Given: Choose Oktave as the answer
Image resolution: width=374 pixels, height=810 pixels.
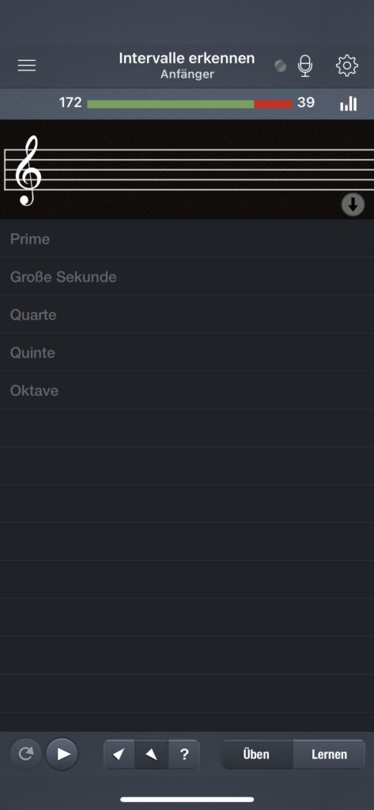Looking at the screenshot, I should [x=187, y=391].
